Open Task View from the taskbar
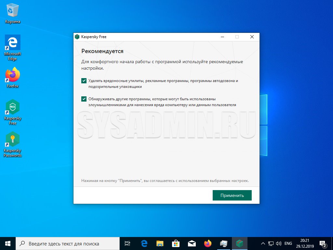The height and width of the screenshot is (250, 333). [127, 243]
